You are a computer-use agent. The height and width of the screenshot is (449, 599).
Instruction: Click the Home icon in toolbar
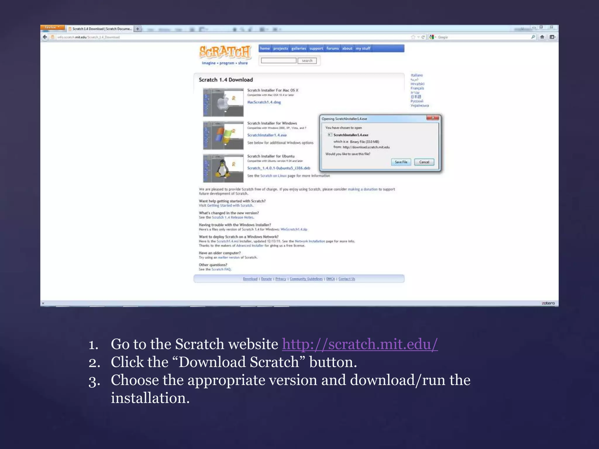(542, 37)
